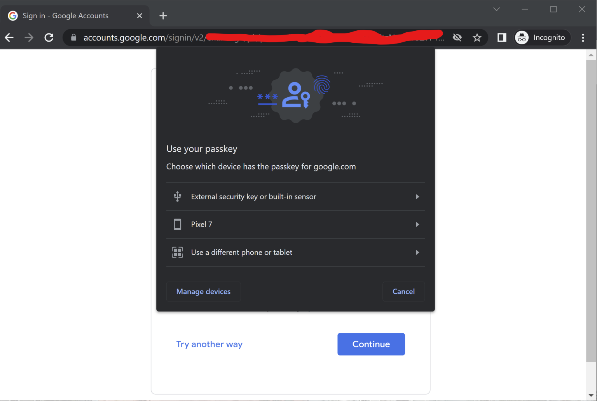Click the Try another way link
Image resolution: width=597 pixels, height=401 pixels.
[209, 344]
